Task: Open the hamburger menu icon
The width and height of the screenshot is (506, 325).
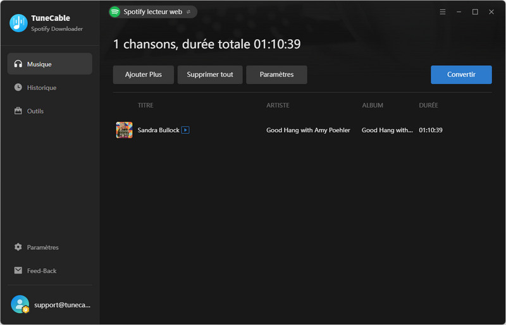Action: tap(442, 12)
